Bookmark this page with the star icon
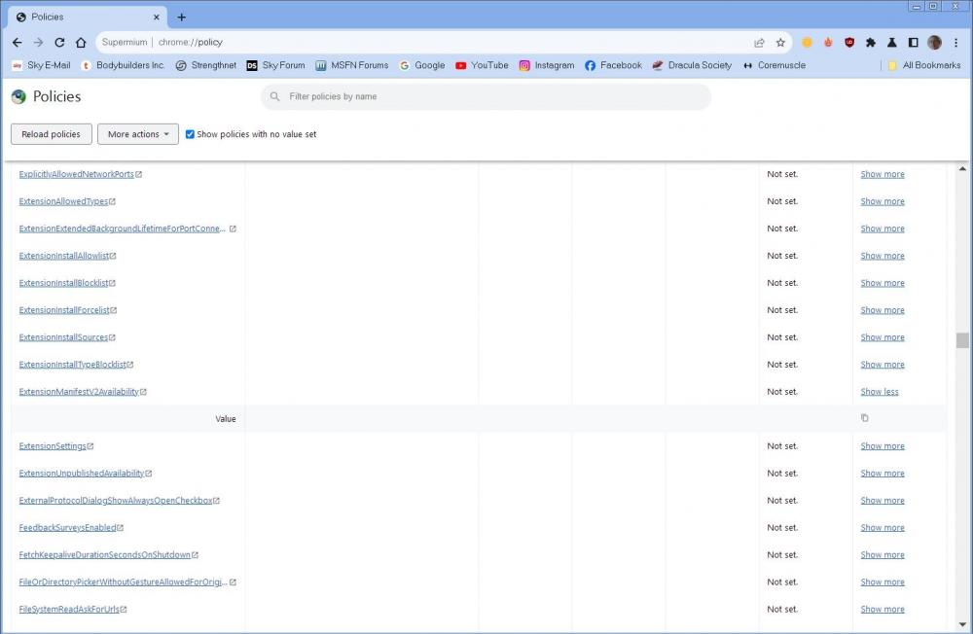Screen dimensions: 973x634 click(780, 43)
